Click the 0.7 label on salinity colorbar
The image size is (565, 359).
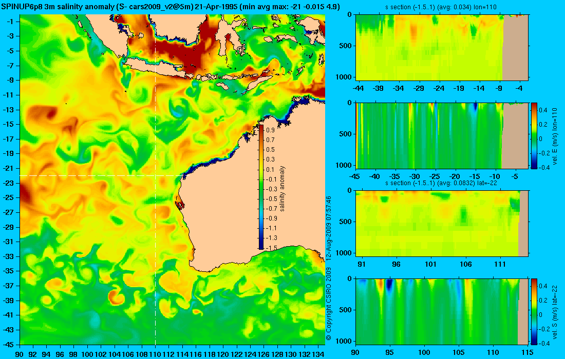click(x=271, y=140)
